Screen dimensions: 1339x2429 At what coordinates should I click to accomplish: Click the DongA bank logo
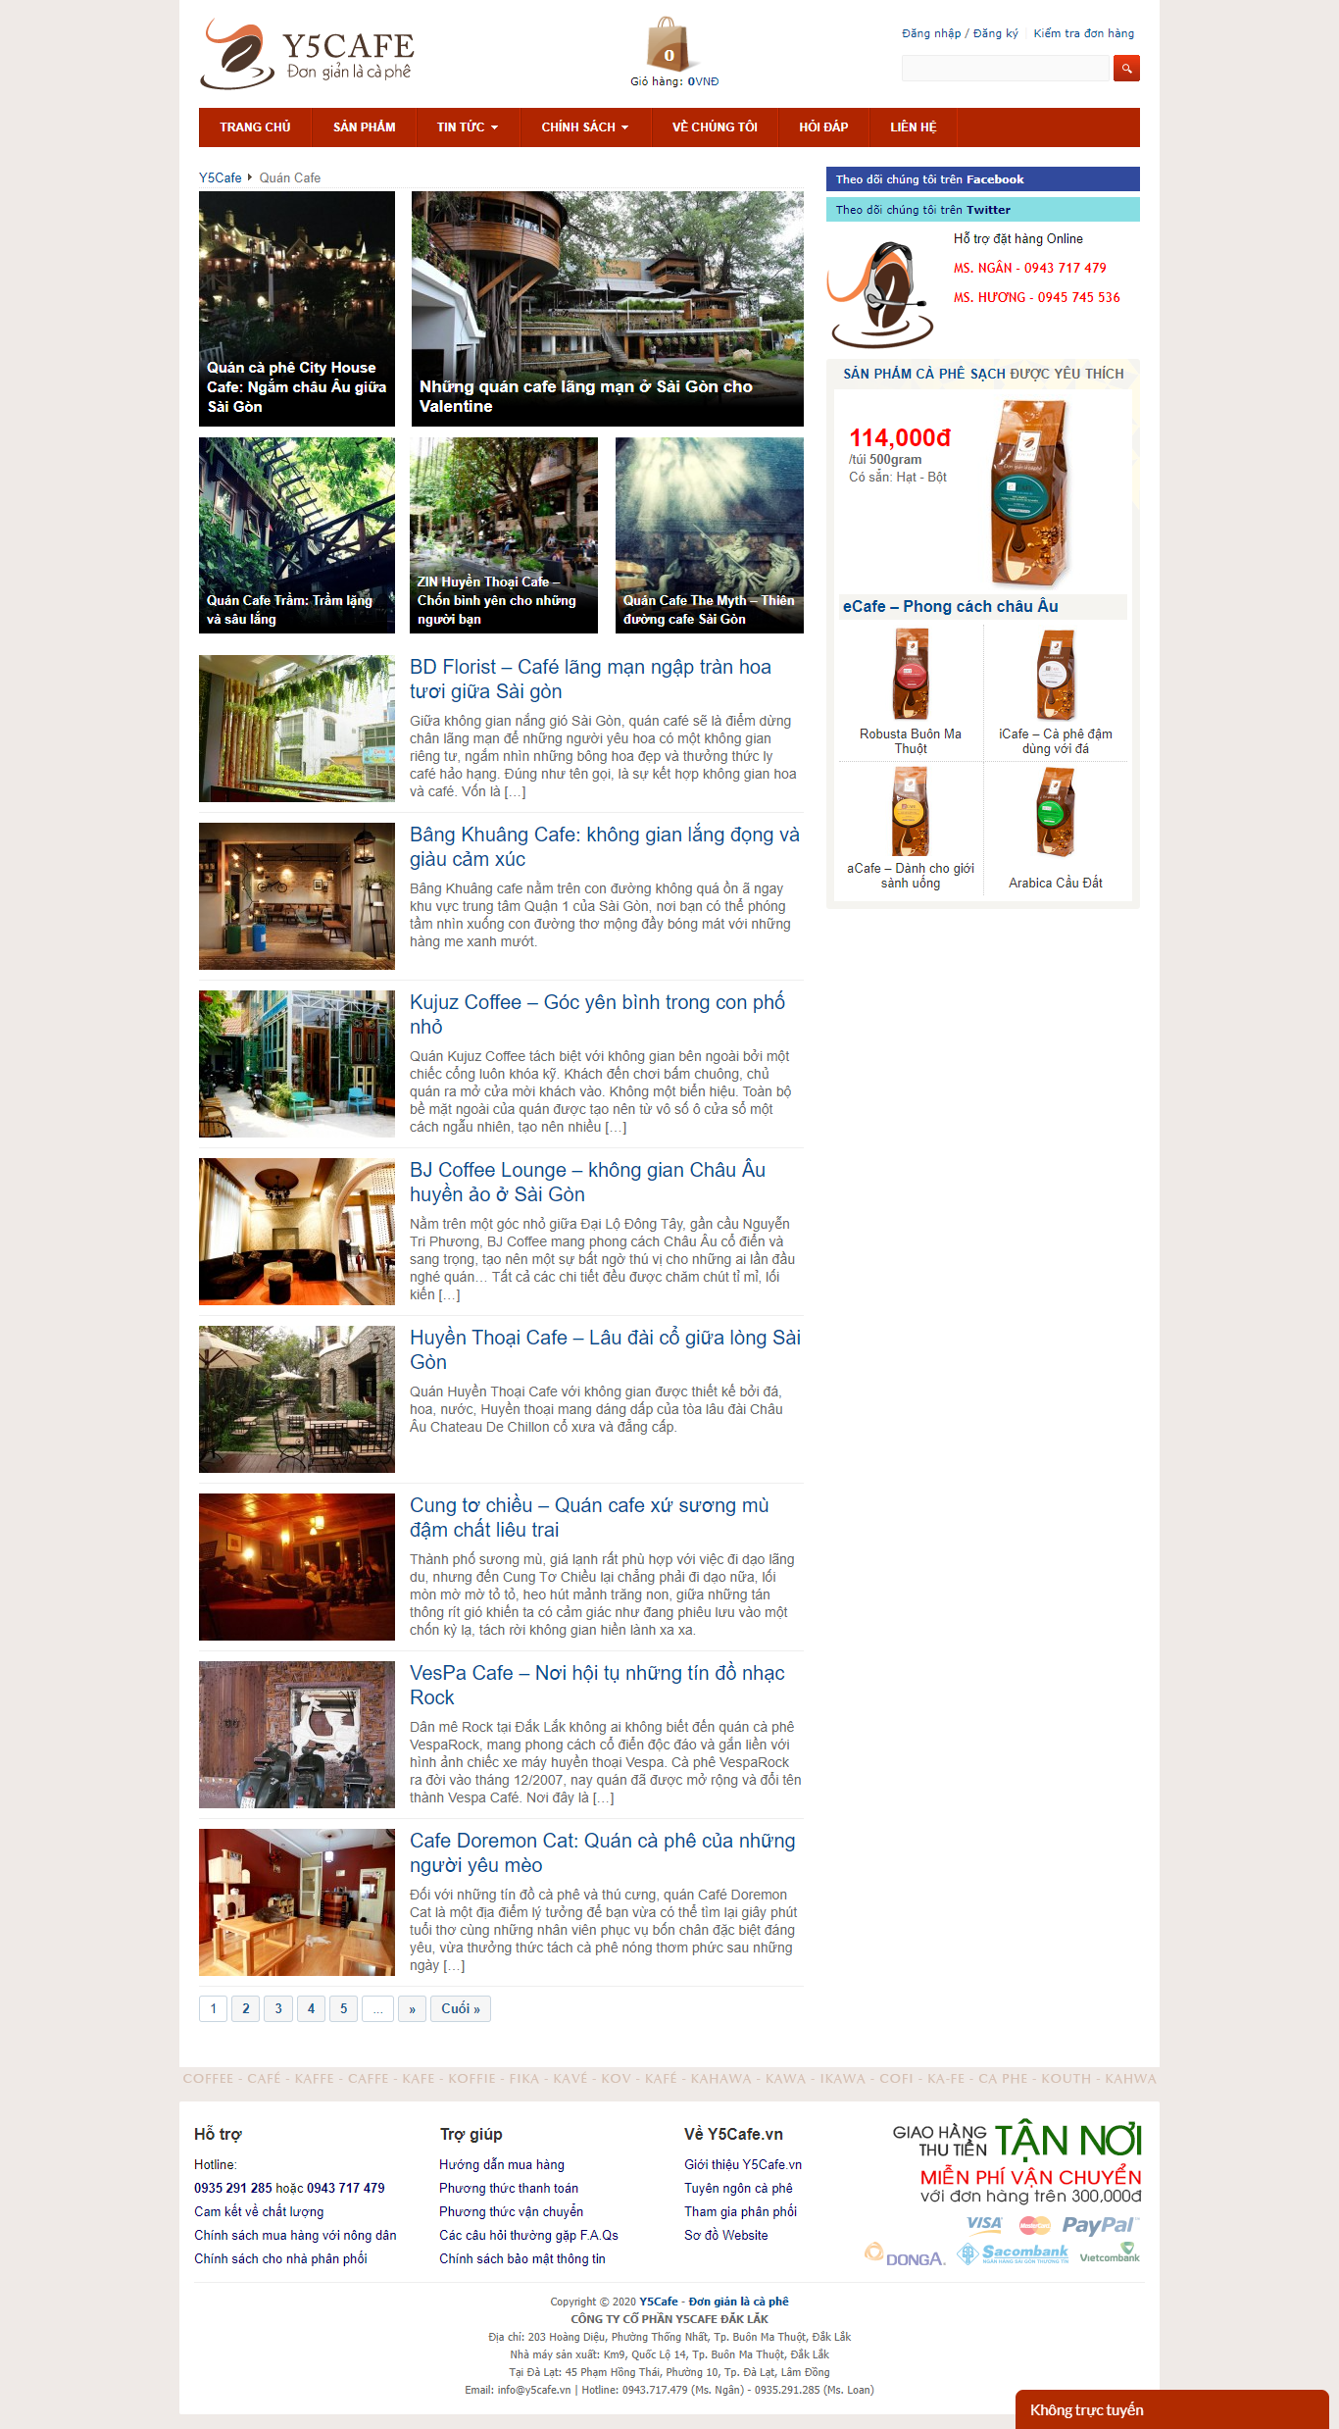[x=905, y=2254]
